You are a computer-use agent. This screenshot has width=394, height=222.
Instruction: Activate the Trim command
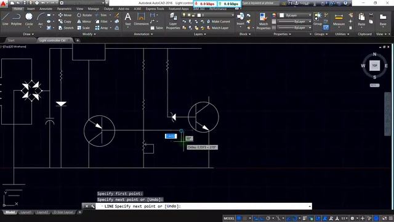point(101,15)
